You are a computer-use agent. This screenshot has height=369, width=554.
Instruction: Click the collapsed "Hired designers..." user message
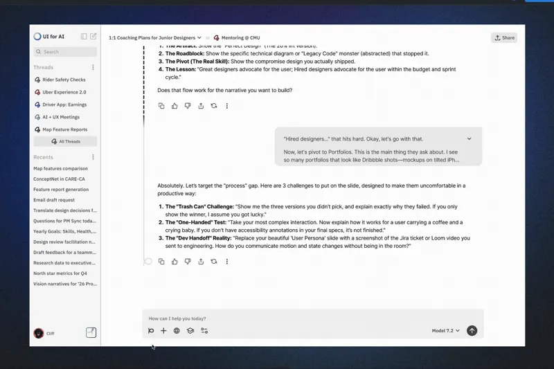coord(378,147)
